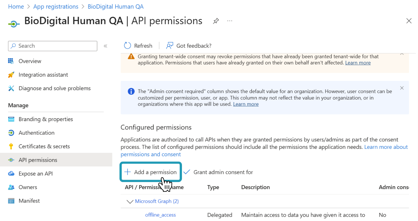Screen dimensions: 418x221
Task: Click Grant admin consent for button
Action: pyautogui.click(x=218, y=172)
